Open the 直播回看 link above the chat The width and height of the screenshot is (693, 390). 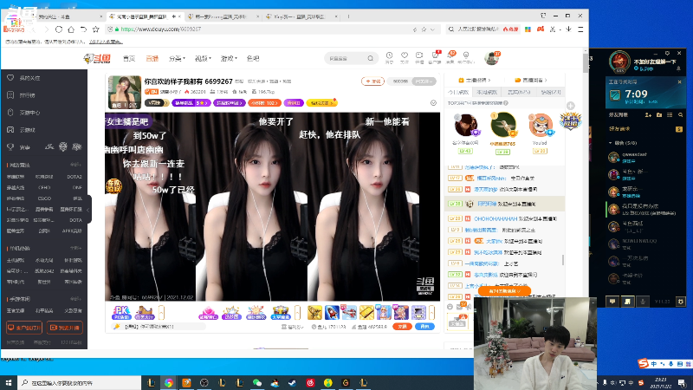point(530,80)
